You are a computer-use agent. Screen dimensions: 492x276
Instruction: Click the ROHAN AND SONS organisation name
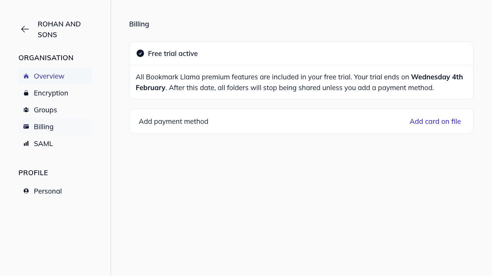pos(59,29)
